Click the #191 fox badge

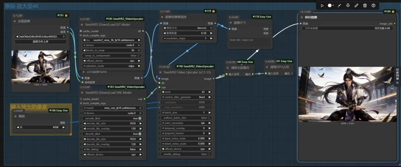coord(63,16)
